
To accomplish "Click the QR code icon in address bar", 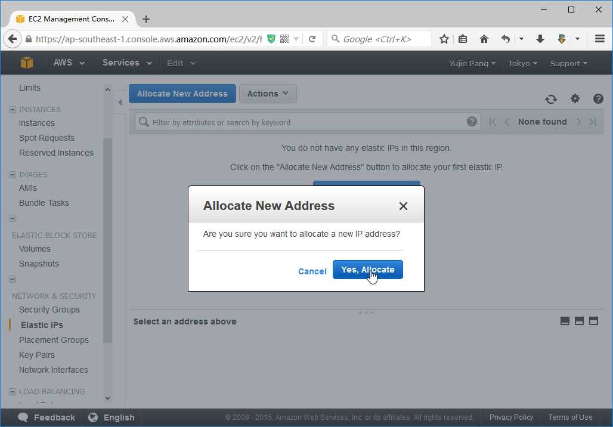I will [x=284, y=39].
